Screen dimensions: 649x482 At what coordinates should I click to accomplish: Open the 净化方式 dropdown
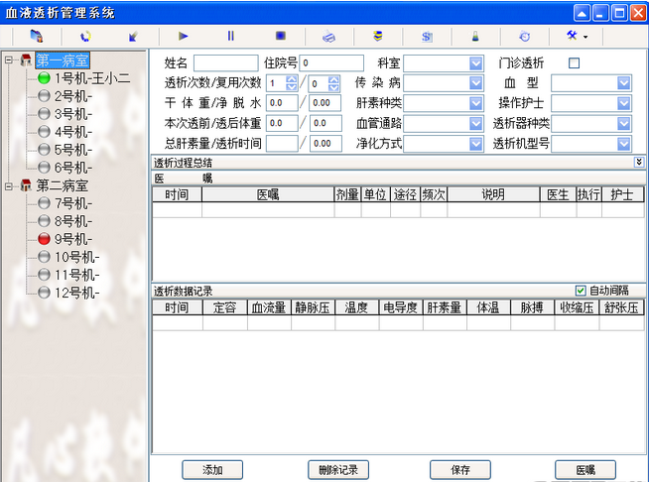coord(475,144)
